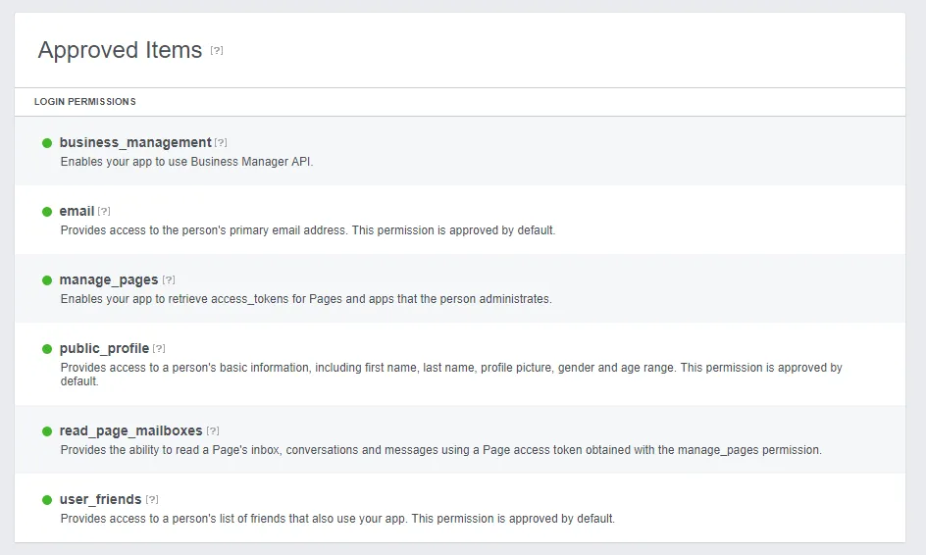
Task: Click the email permission title
Action: [77, 211]
